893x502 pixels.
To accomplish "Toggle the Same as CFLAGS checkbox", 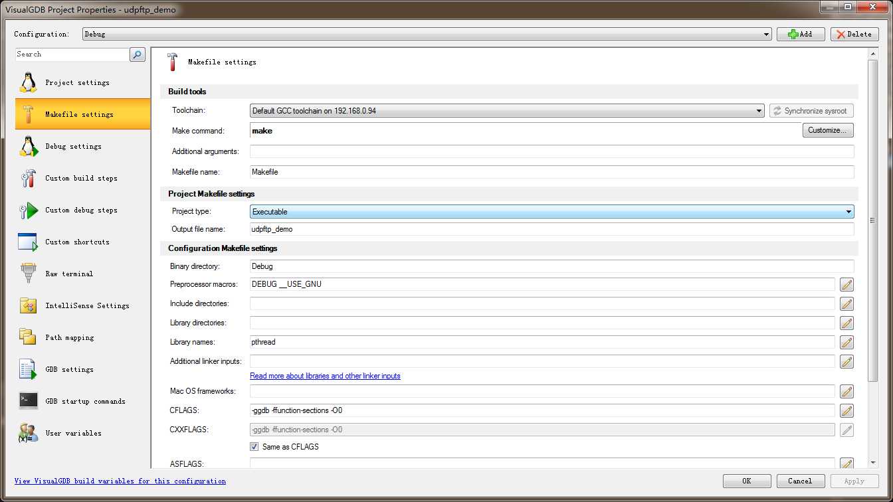I will tap(254, 447).
